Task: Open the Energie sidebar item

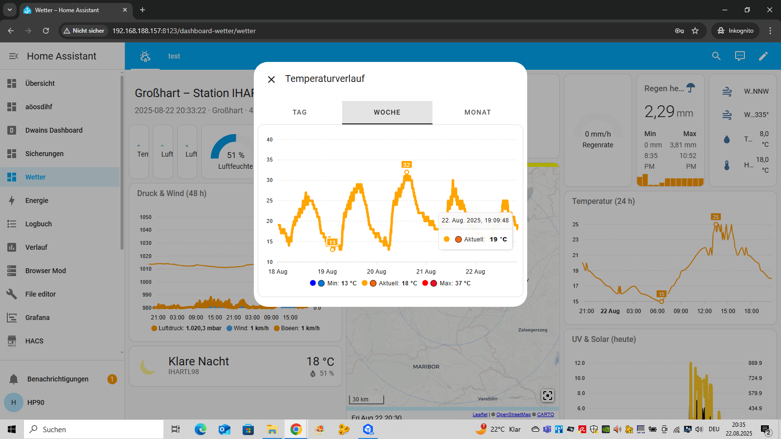Action: tap(37, 200)
